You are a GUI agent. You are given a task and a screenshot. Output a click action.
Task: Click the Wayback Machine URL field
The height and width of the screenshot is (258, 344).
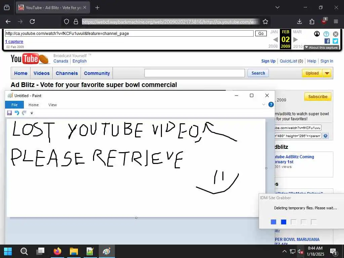click(x=129, y=34)
